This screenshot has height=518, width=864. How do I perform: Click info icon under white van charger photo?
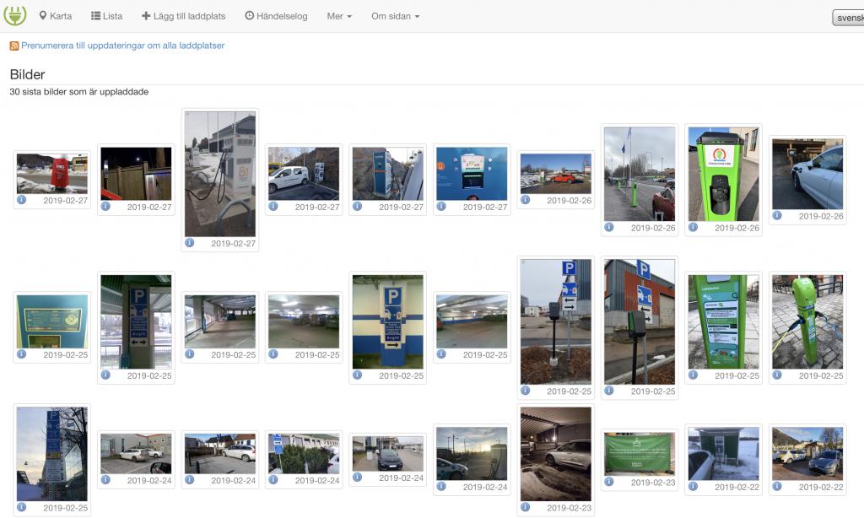273,206
